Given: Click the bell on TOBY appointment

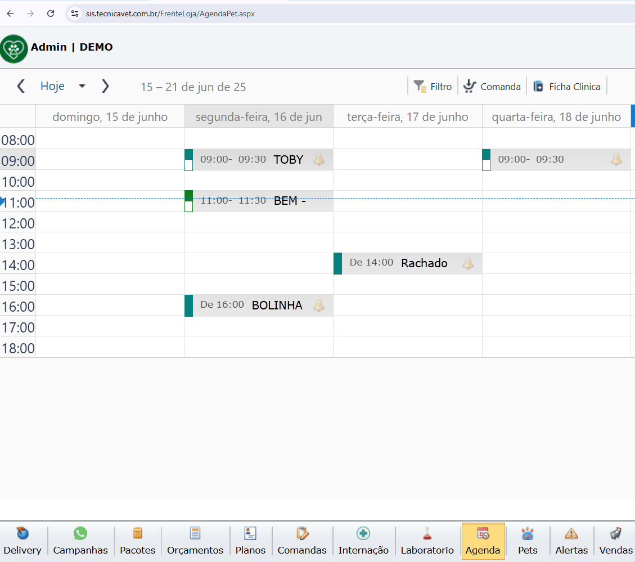Looking at the screenshot, I should coord(319,160).
